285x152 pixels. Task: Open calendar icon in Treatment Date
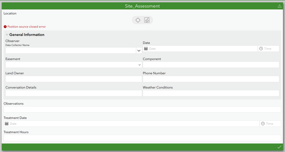pos(7,124)
